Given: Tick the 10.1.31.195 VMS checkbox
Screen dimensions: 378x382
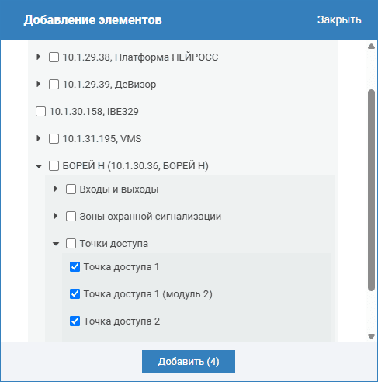Looking at the screenshot, I should tap(54, 139).
